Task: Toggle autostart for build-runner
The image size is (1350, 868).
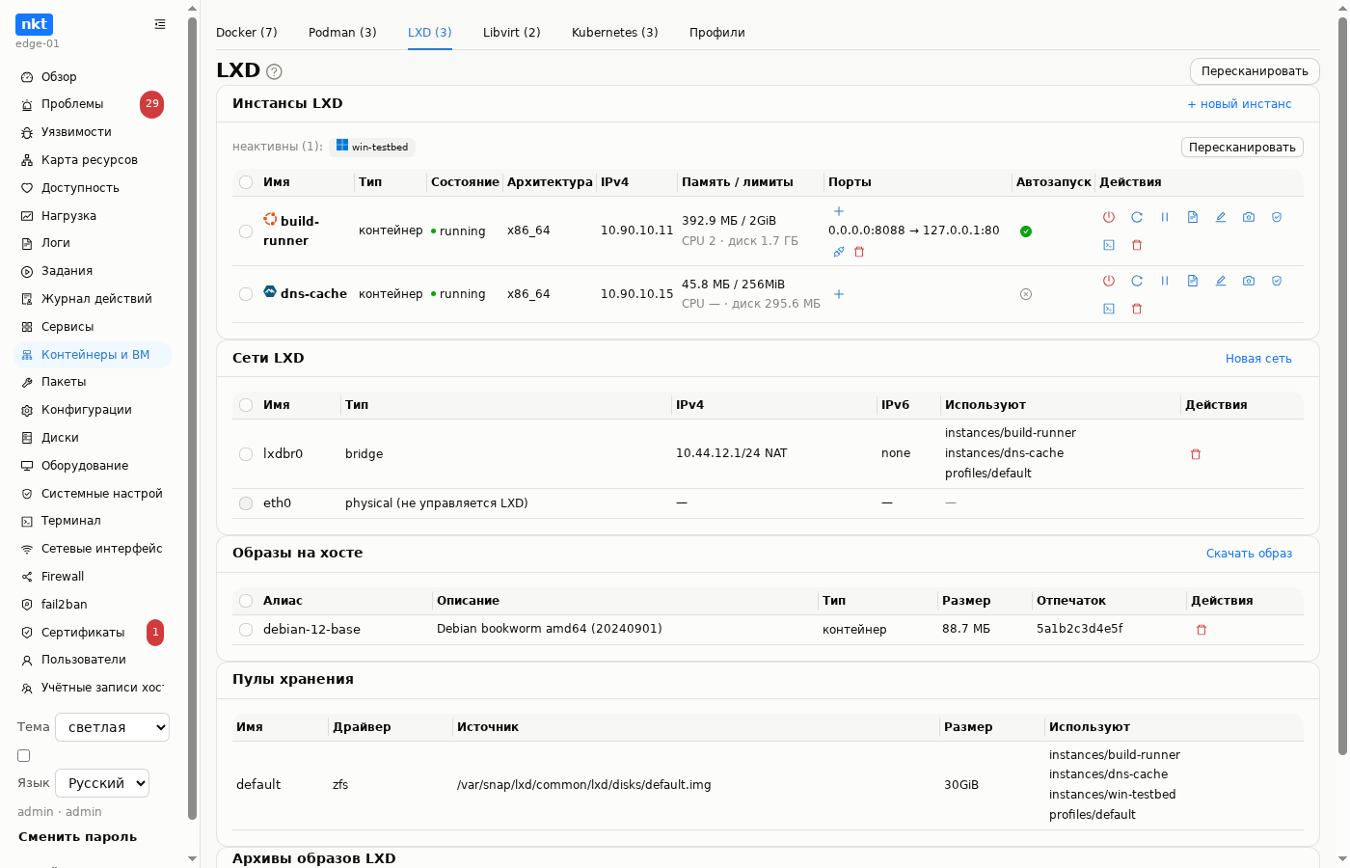Action: point(1026,231)
